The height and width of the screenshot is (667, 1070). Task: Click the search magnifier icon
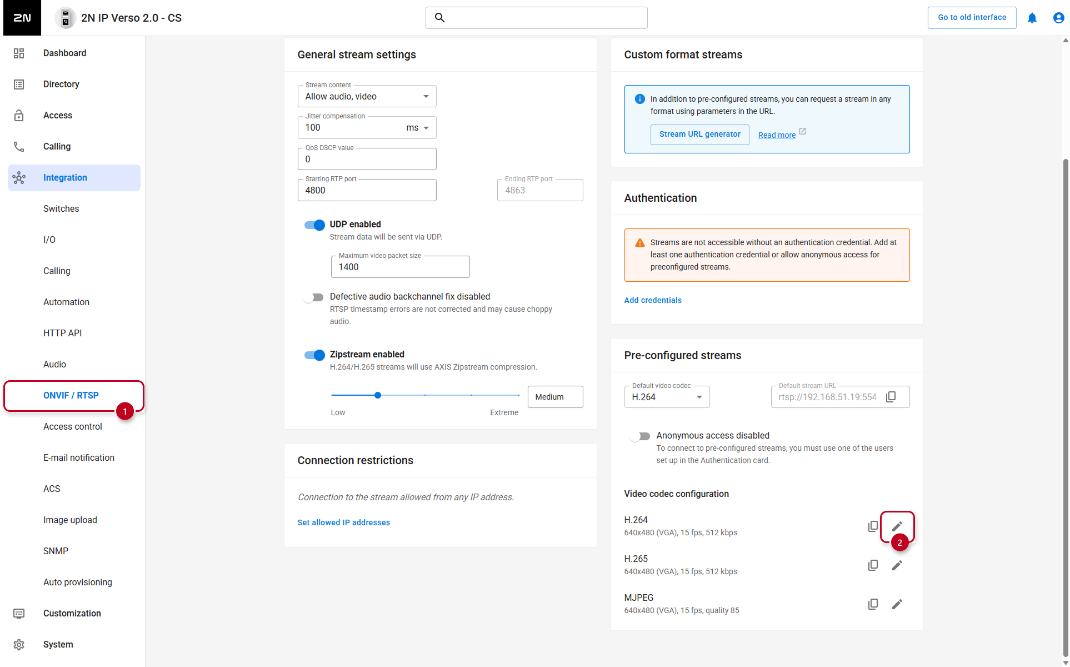(439, 18)
